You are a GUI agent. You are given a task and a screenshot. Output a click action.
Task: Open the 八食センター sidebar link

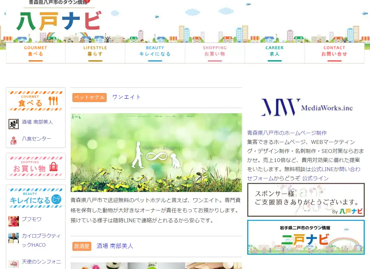point(36,138)
